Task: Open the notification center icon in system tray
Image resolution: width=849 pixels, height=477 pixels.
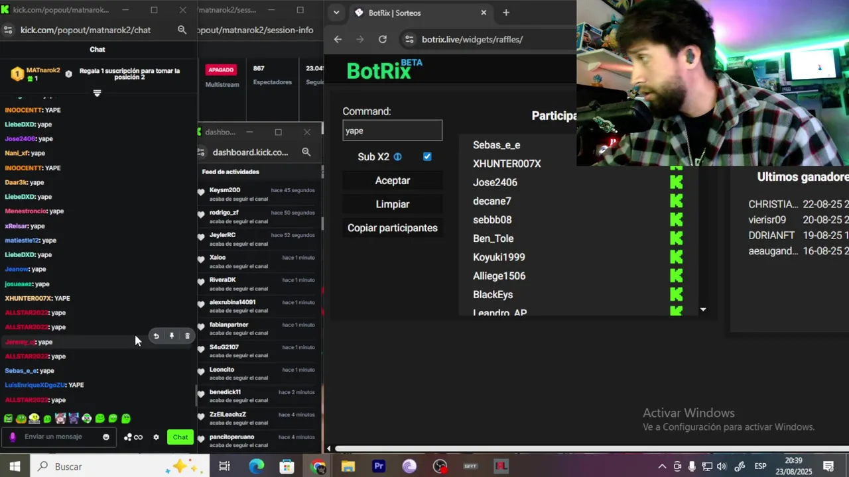Action: coord(828,466)
